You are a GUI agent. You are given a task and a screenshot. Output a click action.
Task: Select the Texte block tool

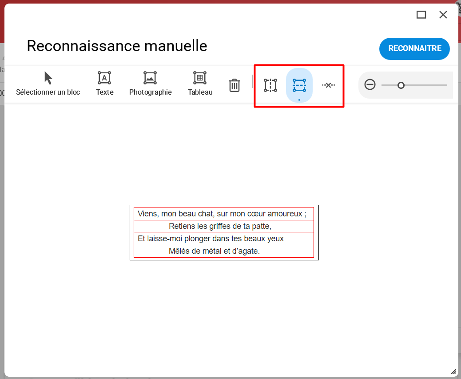coord(104,84)
